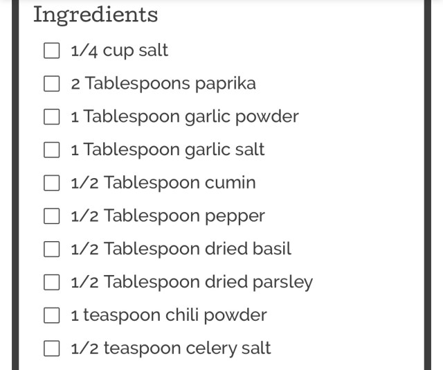Mark the garlic powder checkbox
Image resolution: width=443 pixels, height=370 pixels.
click(52, 117)
